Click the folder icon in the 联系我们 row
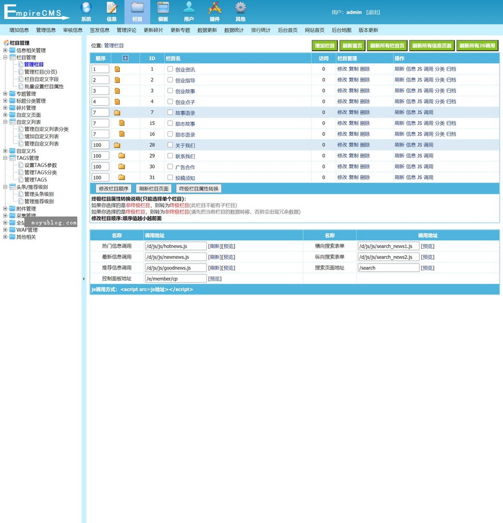This screenshot has width=503, height=523. [x=122, y=156]
